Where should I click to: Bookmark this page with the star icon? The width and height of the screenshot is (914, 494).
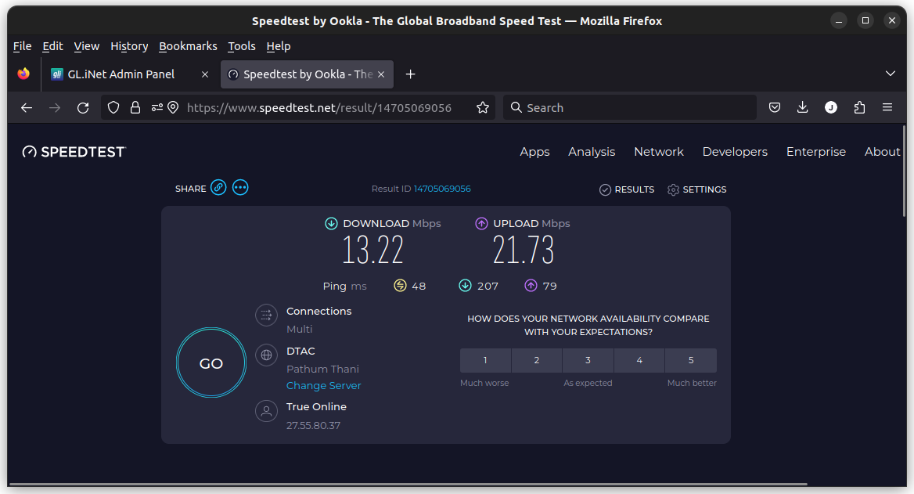coord(483,108)
